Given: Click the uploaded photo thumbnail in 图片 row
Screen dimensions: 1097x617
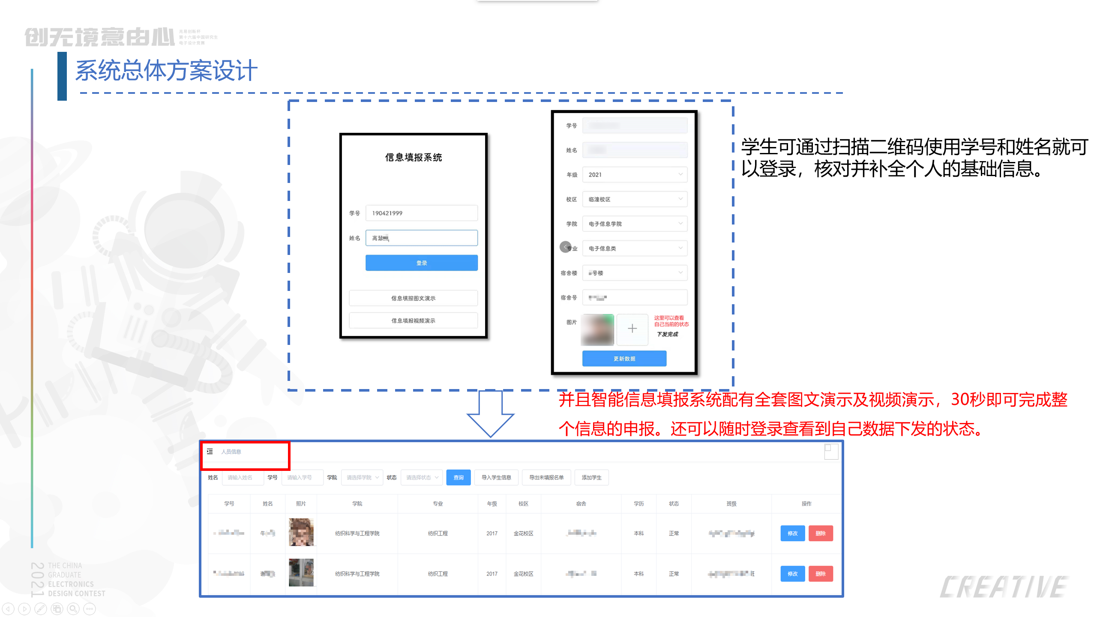Looking at the screenshot, I should coord(597,329).
